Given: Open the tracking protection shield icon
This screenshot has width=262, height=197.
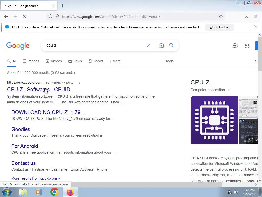Looking at the screenshot, I should [x=50, y=16].
